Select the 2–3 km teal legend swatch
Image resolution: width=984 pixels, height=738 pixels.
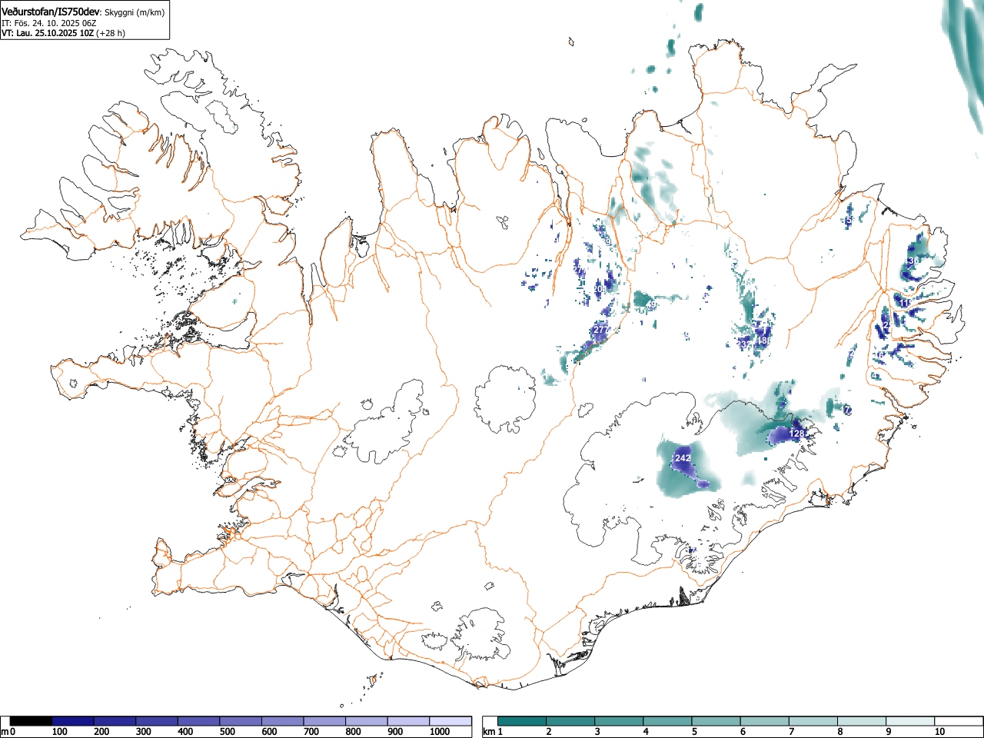[x=570, y=721]
